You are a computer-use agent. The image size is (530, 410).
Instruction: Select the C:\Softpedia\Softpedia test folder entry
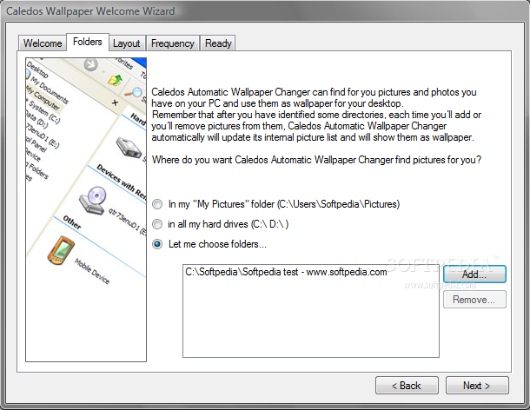[x=286, y=272]
